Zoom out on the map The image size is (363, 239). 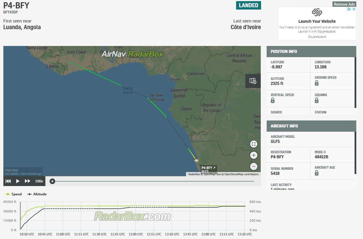[253, 166]
